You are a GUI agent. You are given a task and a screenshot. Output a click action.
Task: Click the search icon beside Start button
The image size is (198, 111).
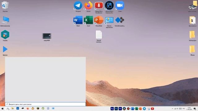pos(8,109)
